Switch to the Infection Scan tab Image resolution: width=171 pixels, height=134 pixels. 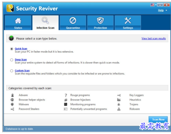46,23
